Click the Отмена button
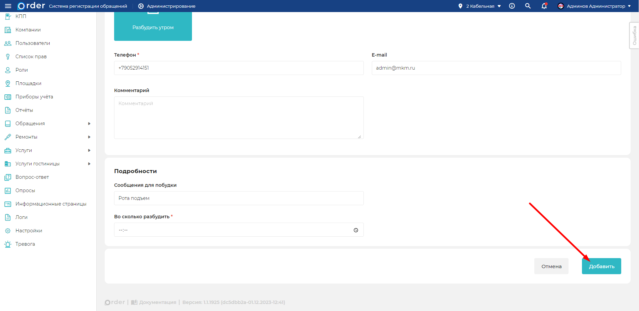639x311 pixels. 551,266
